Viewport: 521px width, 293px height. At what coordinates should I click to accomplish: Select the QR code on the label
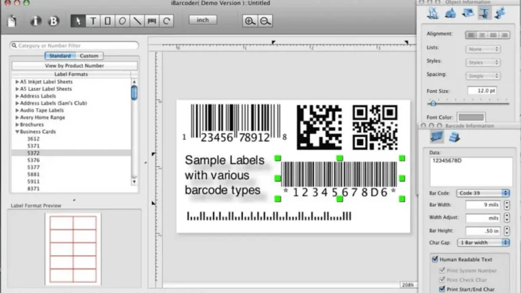point(374,128)
